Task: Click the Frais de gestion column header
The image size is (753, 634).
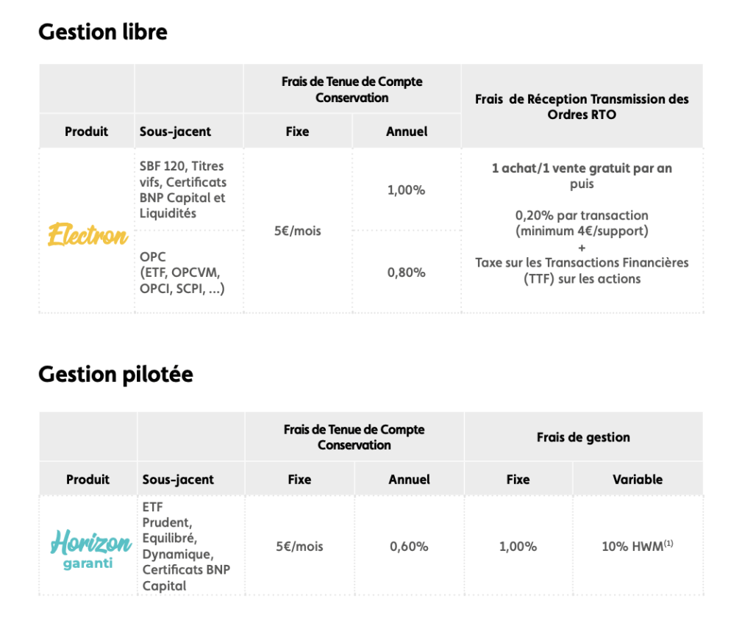Action: click(x=583, y=437)
